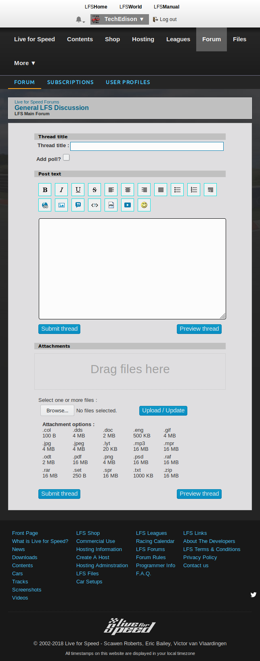Insert a PHP code block
This screenshot has width=260, height=661.
click(111, 205)
